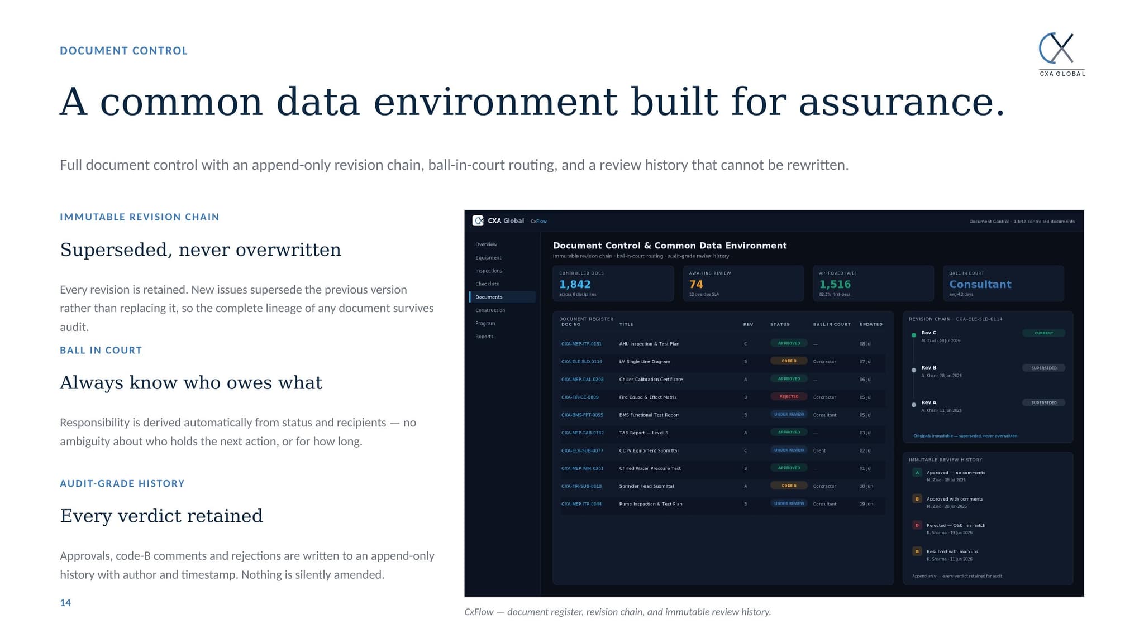Viewport: 1144px width, 643px height.
Task: Click the Controlled Docs 1,842 card
Action: 613,284
